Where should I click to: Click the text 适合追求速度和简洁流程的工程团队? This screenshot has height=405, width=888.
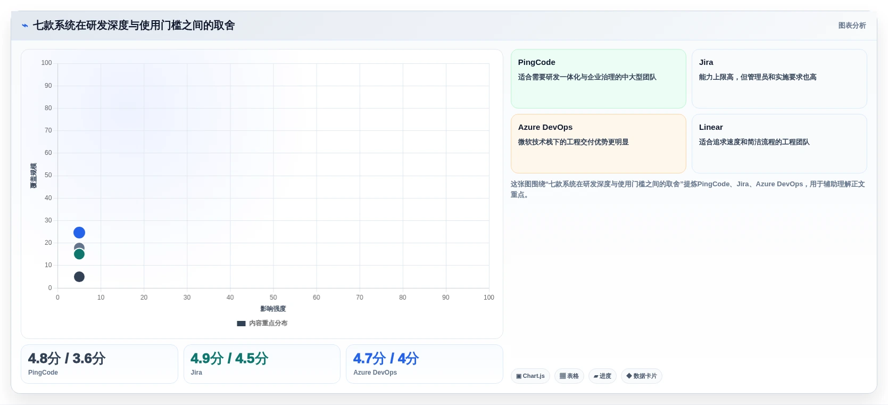[x=754, y=142]
